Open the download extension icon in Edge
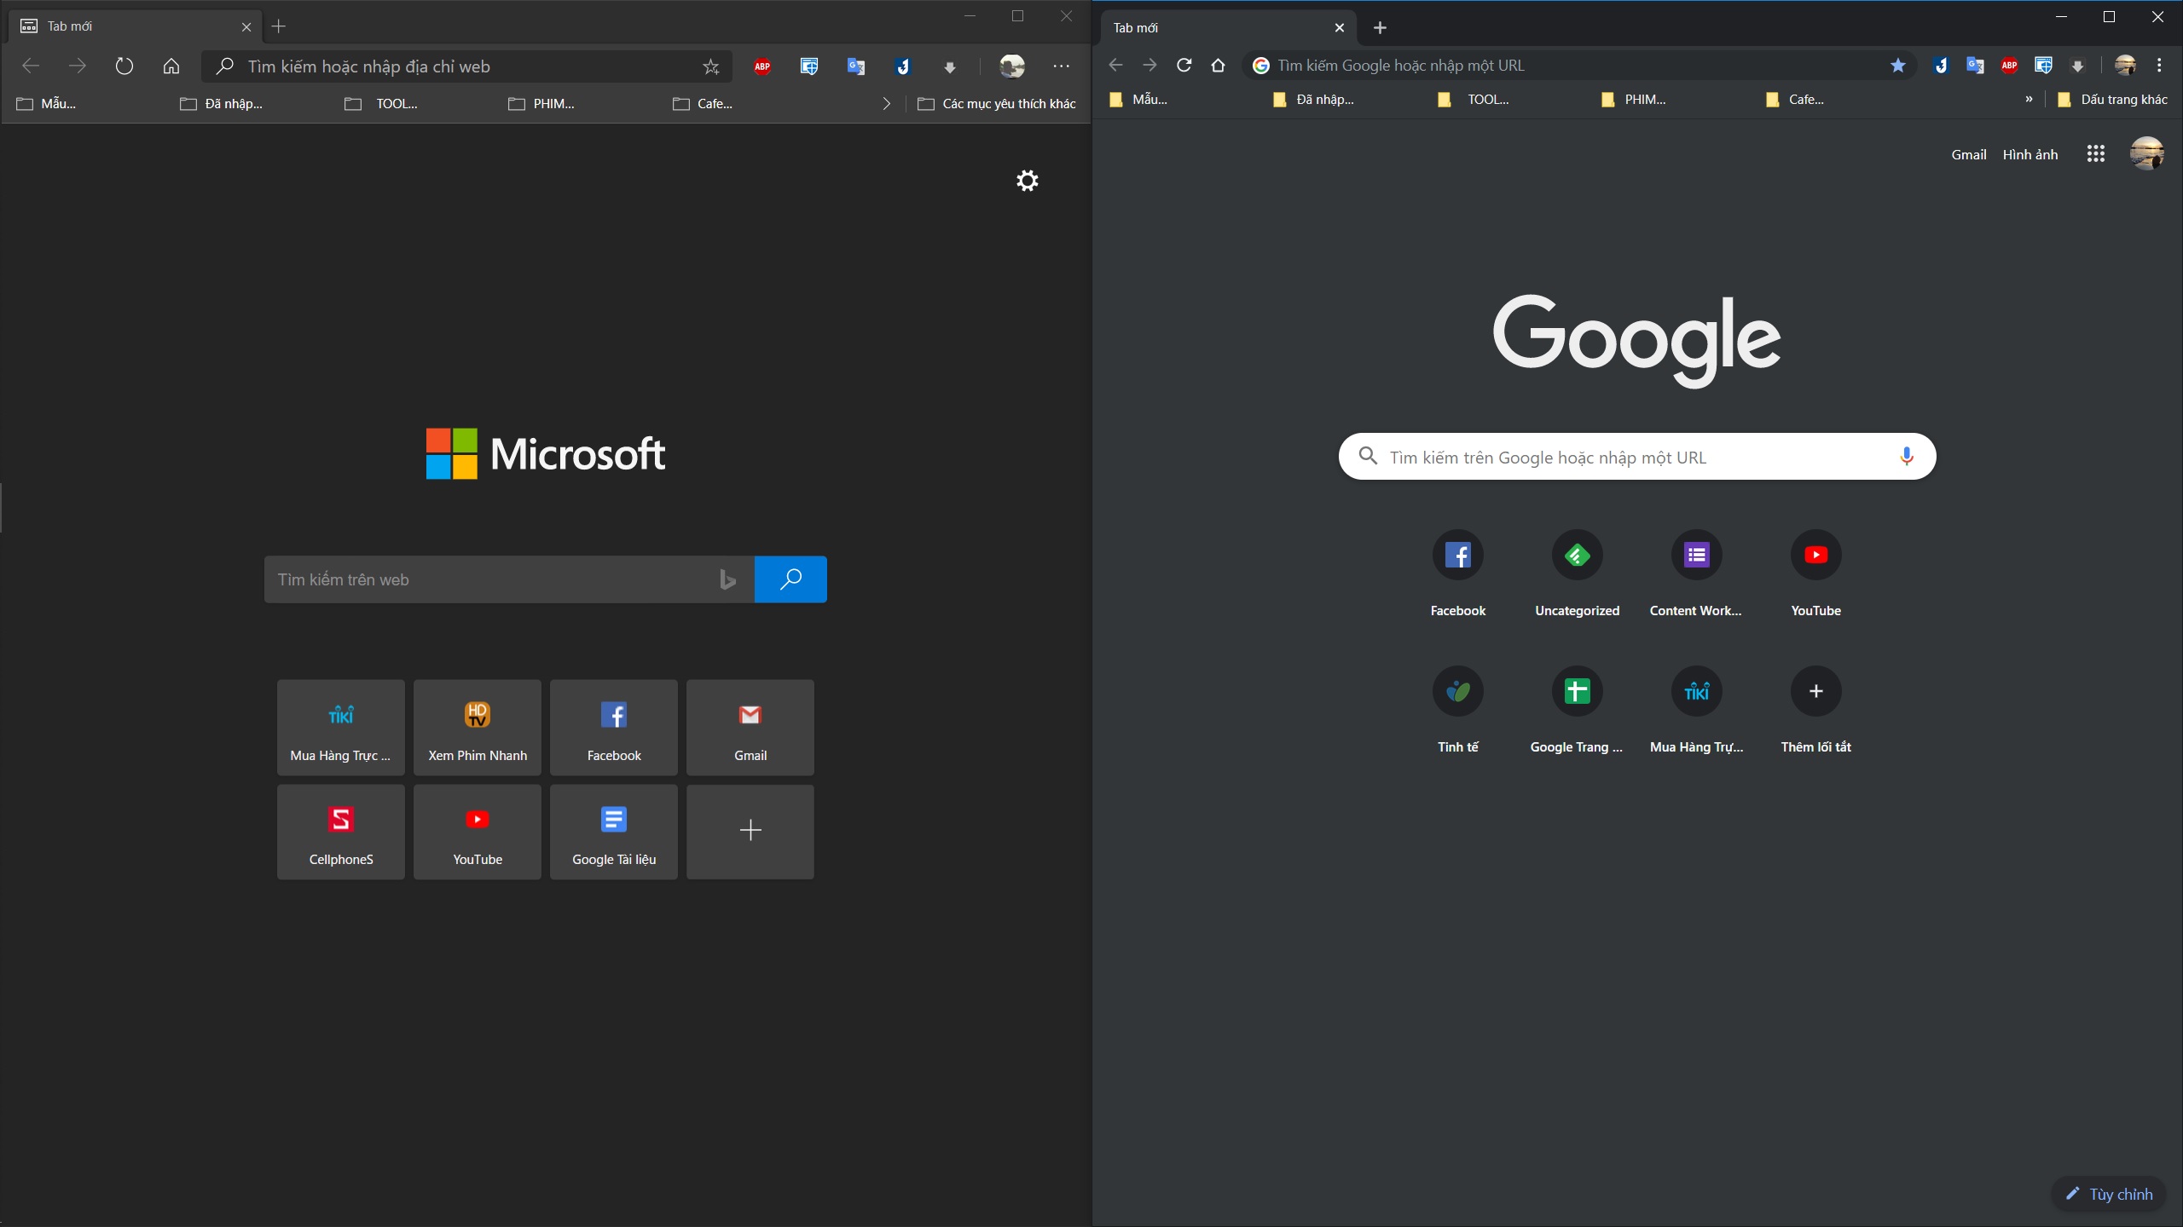 click(x=950, y=66)
